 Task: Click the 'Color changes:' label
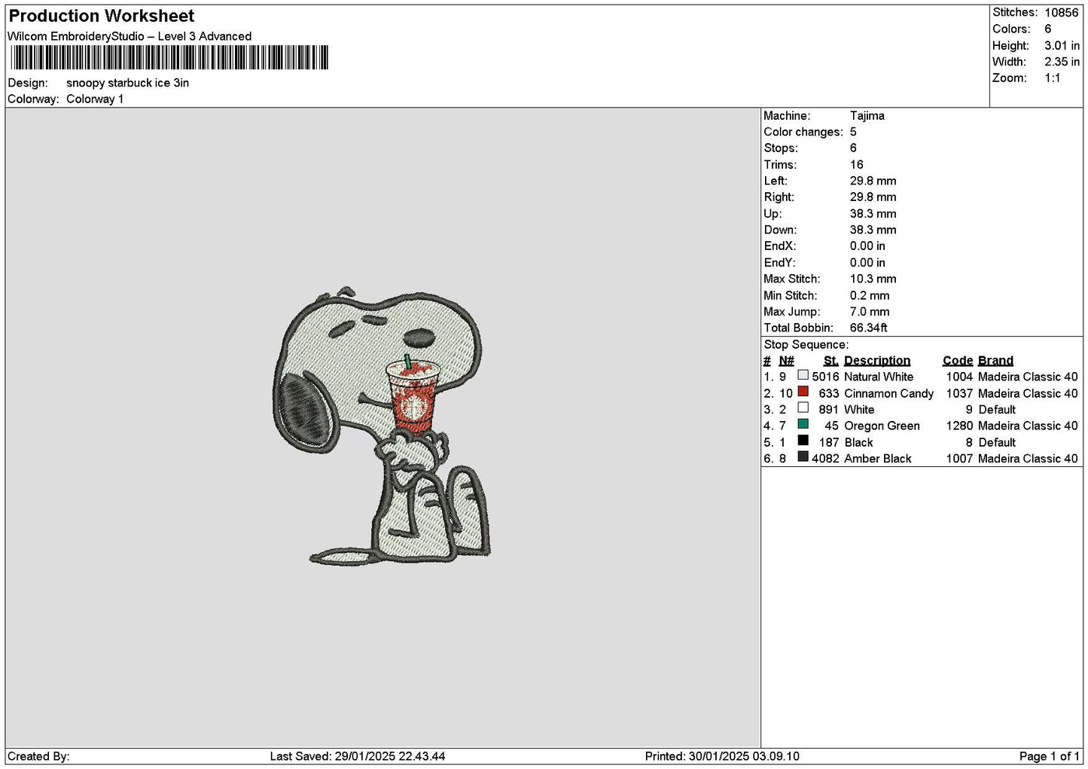click(x=803, y=132)
